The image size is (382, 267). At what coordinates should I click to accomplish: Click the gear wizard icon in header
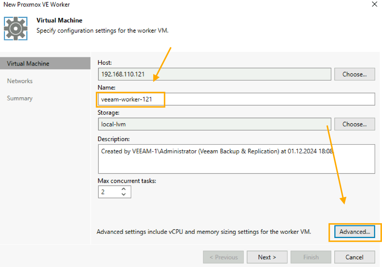16,28
